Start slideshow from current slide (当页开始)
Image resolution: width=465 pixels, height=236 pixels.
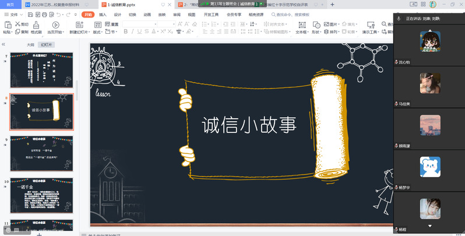56,25
